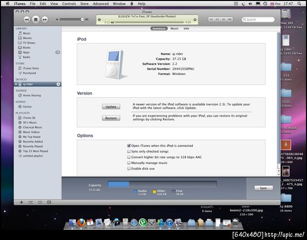Click the song title display arrow
Image resolution: width=307 pixels, height=240 pixels.
pos(195,19)
